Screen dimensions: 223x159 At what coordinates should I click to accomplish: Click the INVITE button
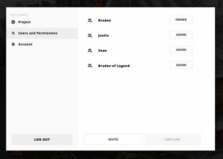coord(113,139)
